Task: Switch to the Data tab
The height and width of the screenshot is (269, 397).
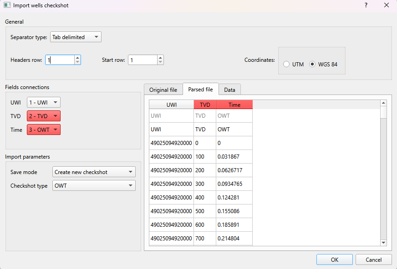Action: point(229,90)
